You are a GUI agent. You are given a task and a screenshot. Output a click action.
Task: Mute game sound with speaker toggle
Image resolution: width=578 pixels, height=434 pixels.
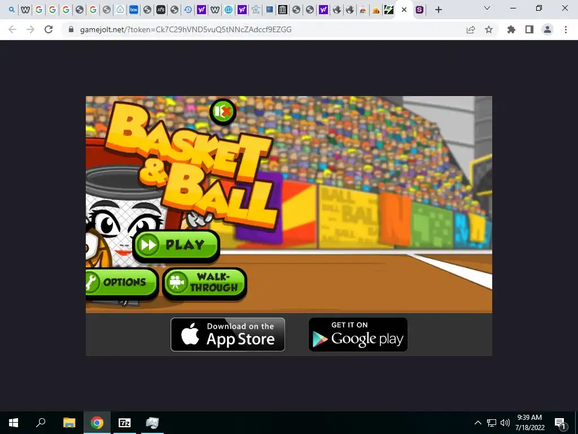[222, 111]
